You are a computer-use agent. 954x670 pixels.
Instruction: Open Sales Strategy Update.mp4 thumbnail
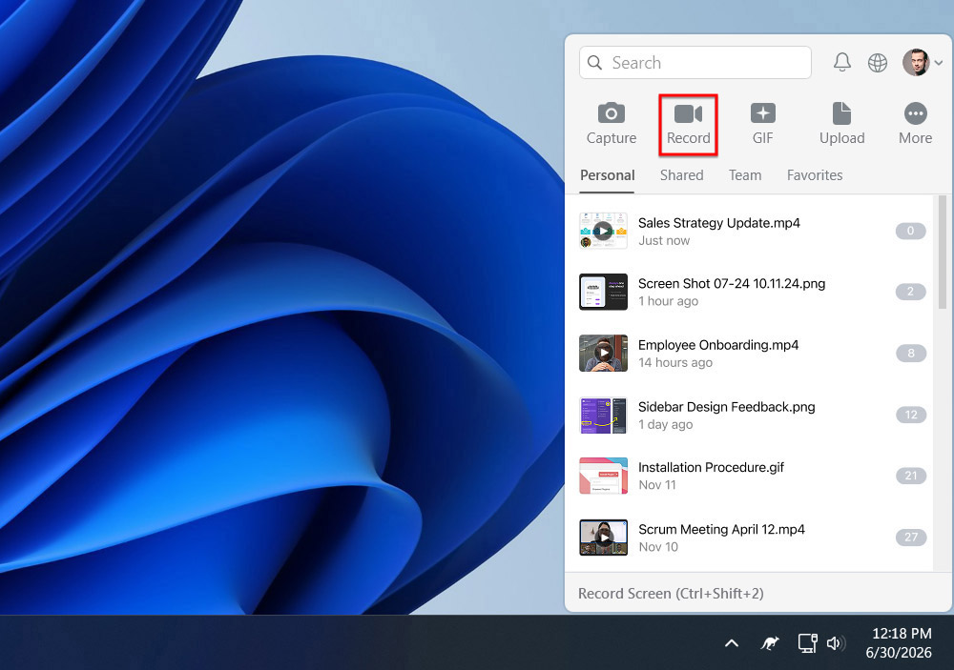coord(603,231)
